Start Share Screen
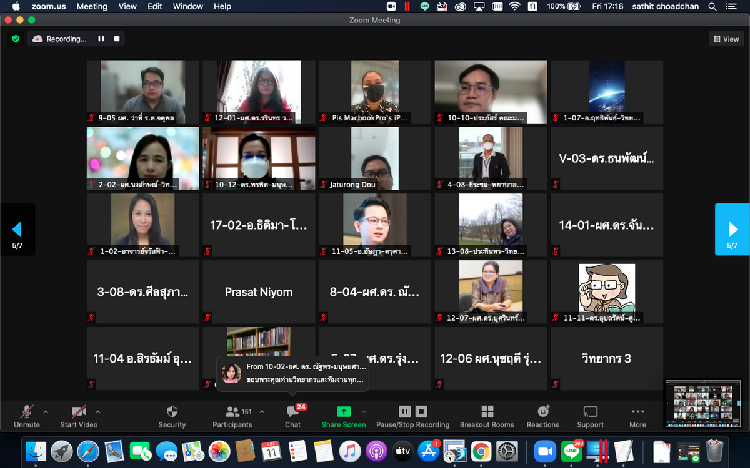 click(x=344, y=417)
